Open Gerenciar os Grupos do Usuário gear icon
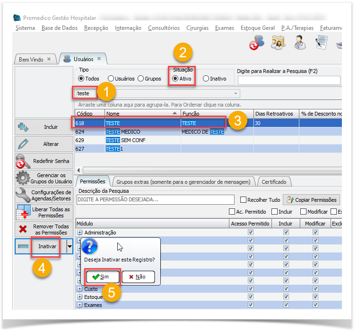Screen dimensions: 358x333 pyautogui.click(x=23, y=178)
